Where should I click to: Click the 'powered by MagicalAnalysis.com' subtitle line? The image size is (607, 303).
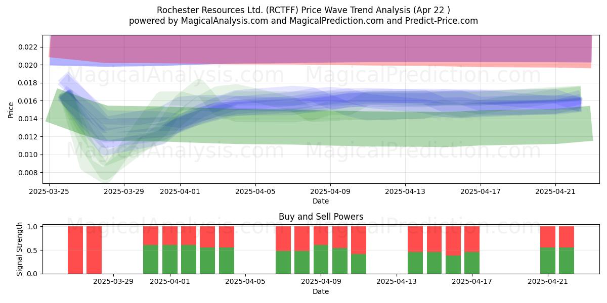tap(303, 21)
